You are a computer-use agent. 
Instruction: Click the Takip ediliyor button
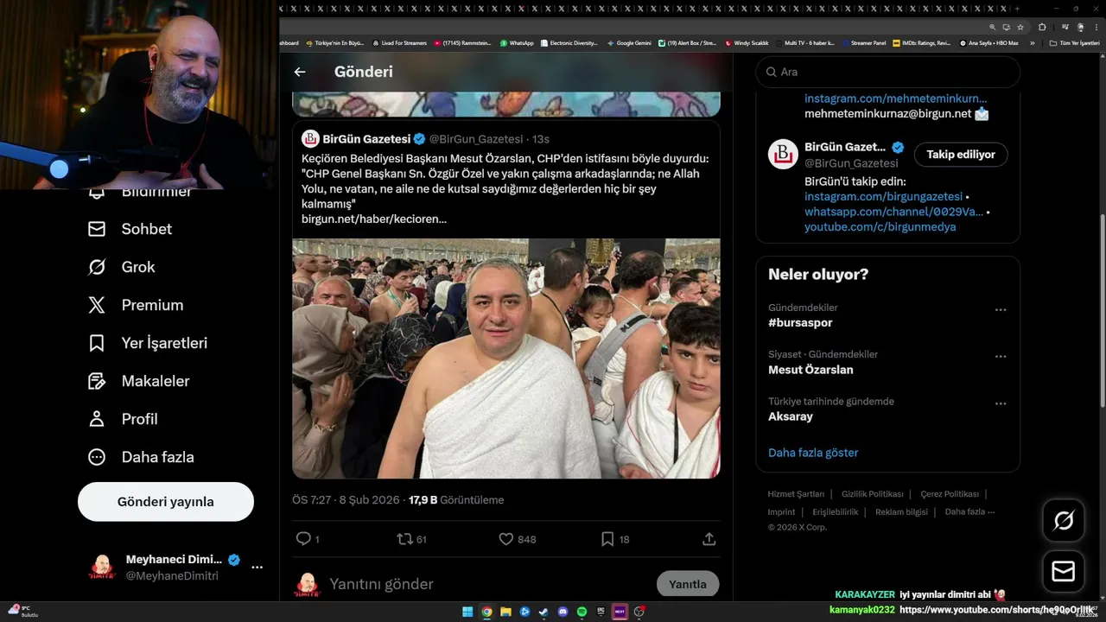pos(961,155)
